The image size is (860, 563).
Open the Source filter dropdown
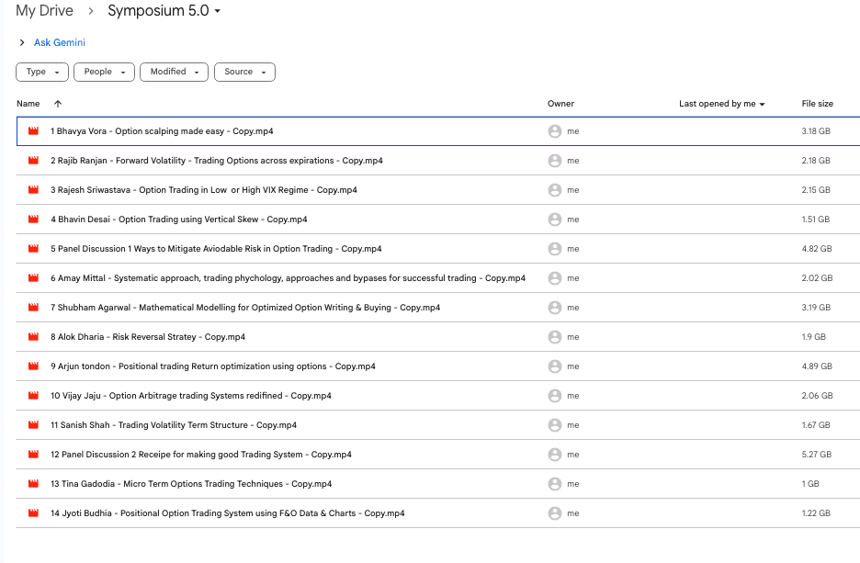coord(244,72)
